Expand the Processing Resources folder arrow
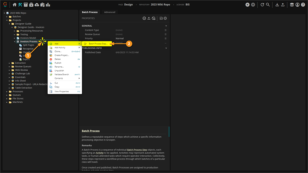This screenshot has width=308, height=173. tap(14, 31)
